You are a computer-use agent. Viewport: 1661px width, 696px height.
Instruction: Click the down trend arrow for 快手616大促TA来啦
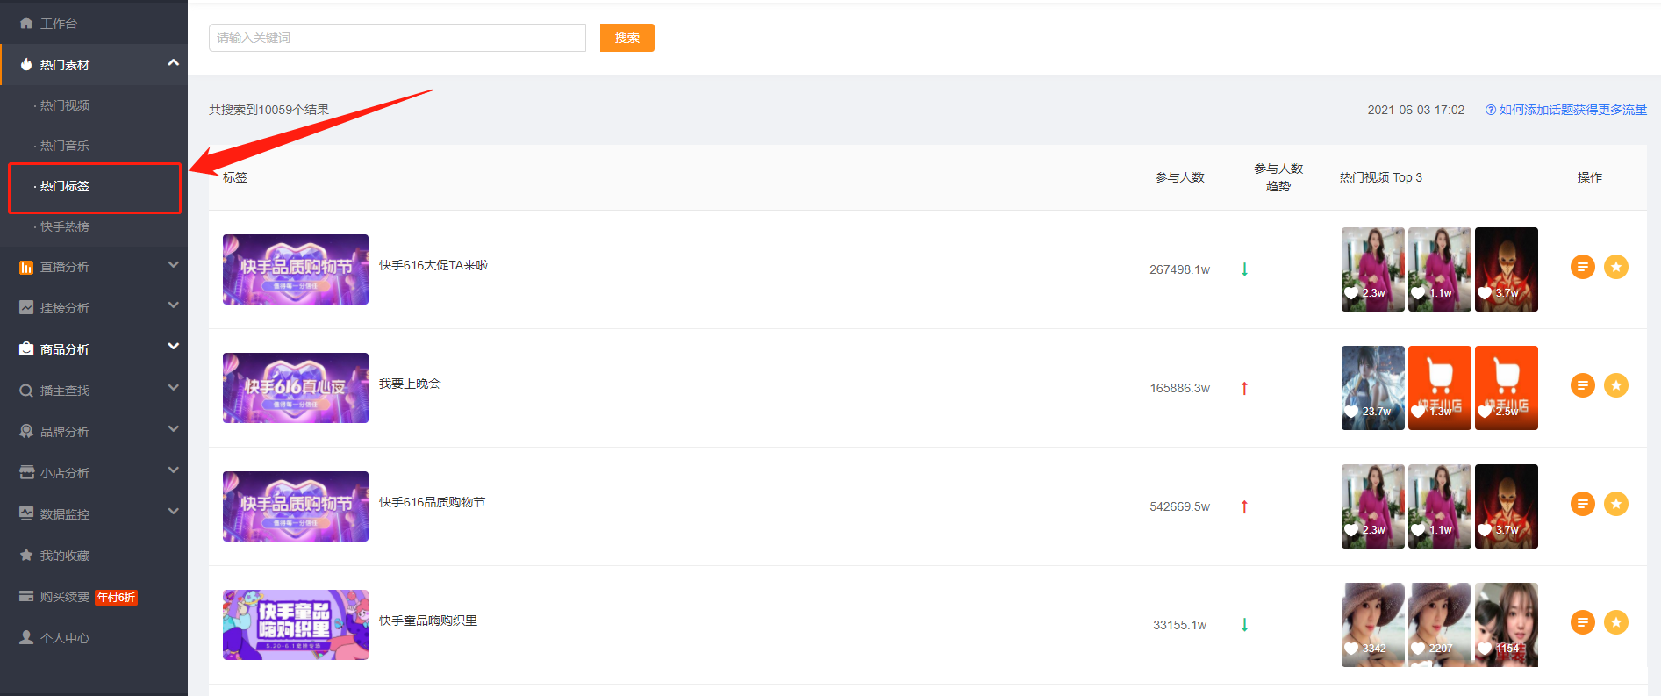[1244, 269]
